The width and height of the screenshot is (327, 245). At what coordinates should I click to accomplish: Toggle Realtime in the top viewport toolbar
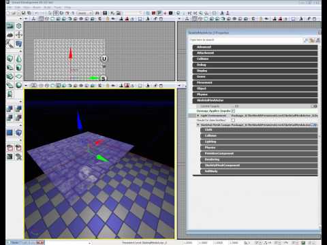click(x=33, y=19)
